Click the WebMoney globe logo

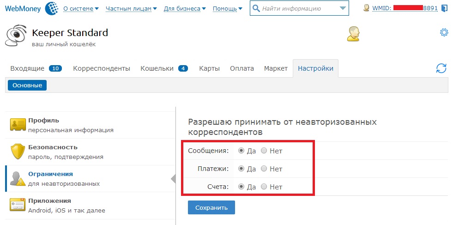click(x=51, y=8)
